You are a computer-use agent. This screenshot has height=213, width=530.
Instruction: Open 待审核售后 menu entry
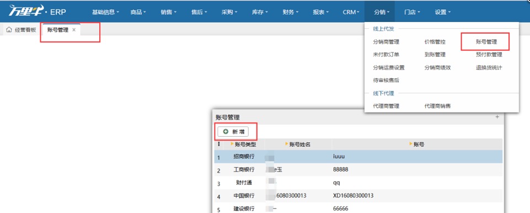(386, 80)
